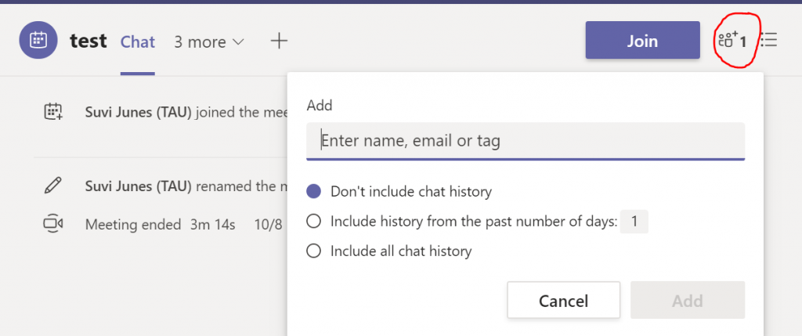The height and width of the screenshot is (336, 802).
Task: Expand the 3 more tabs dropdown
Action: pos(209,42)
